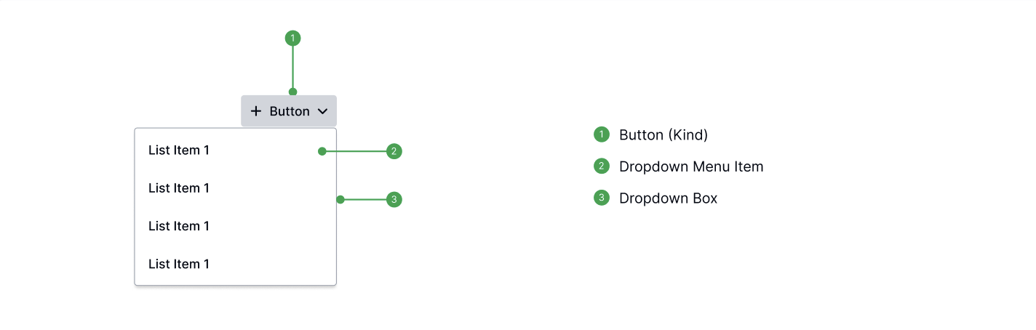
Task: Select the first List Item 1 entry
Action: click(x=236, y=150)
